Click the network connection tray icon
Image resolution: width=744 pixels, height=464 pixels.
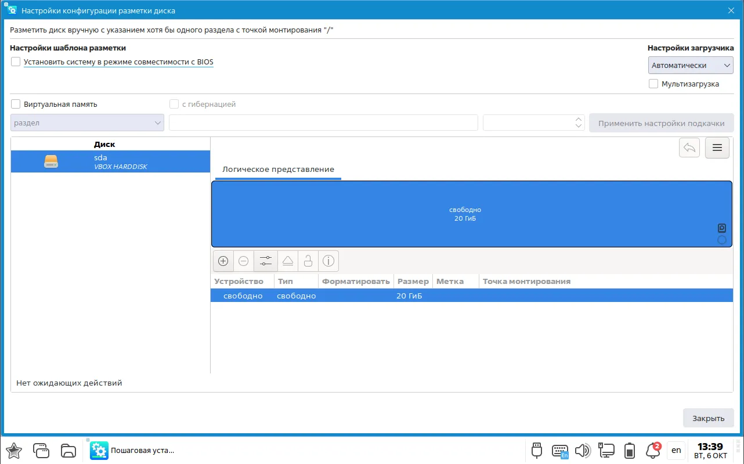[x=606, y=450]
